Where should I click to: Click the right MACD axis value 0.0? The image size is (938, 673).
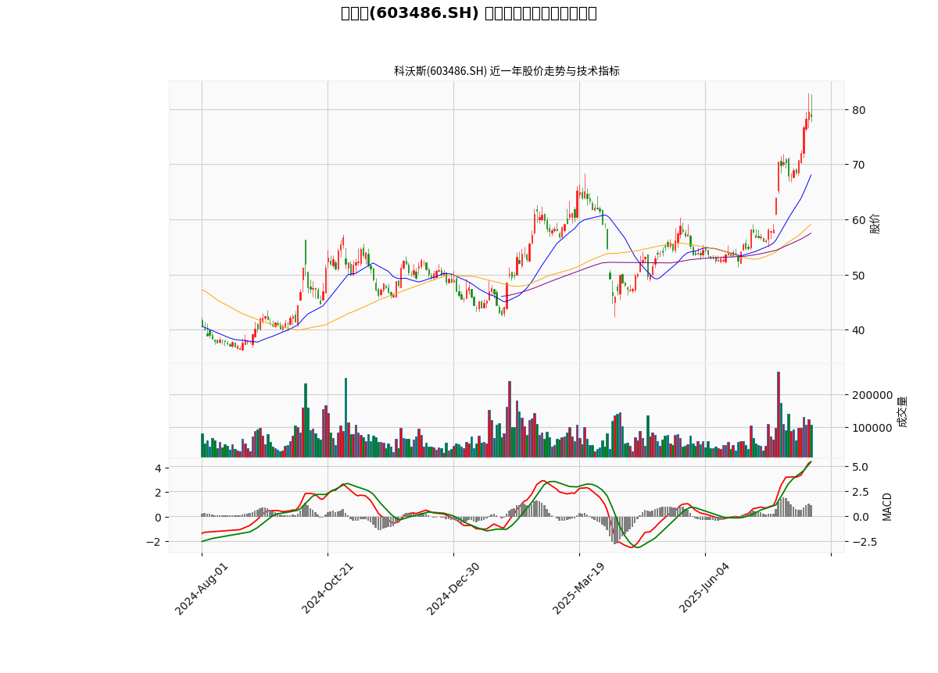pos(860,517)
